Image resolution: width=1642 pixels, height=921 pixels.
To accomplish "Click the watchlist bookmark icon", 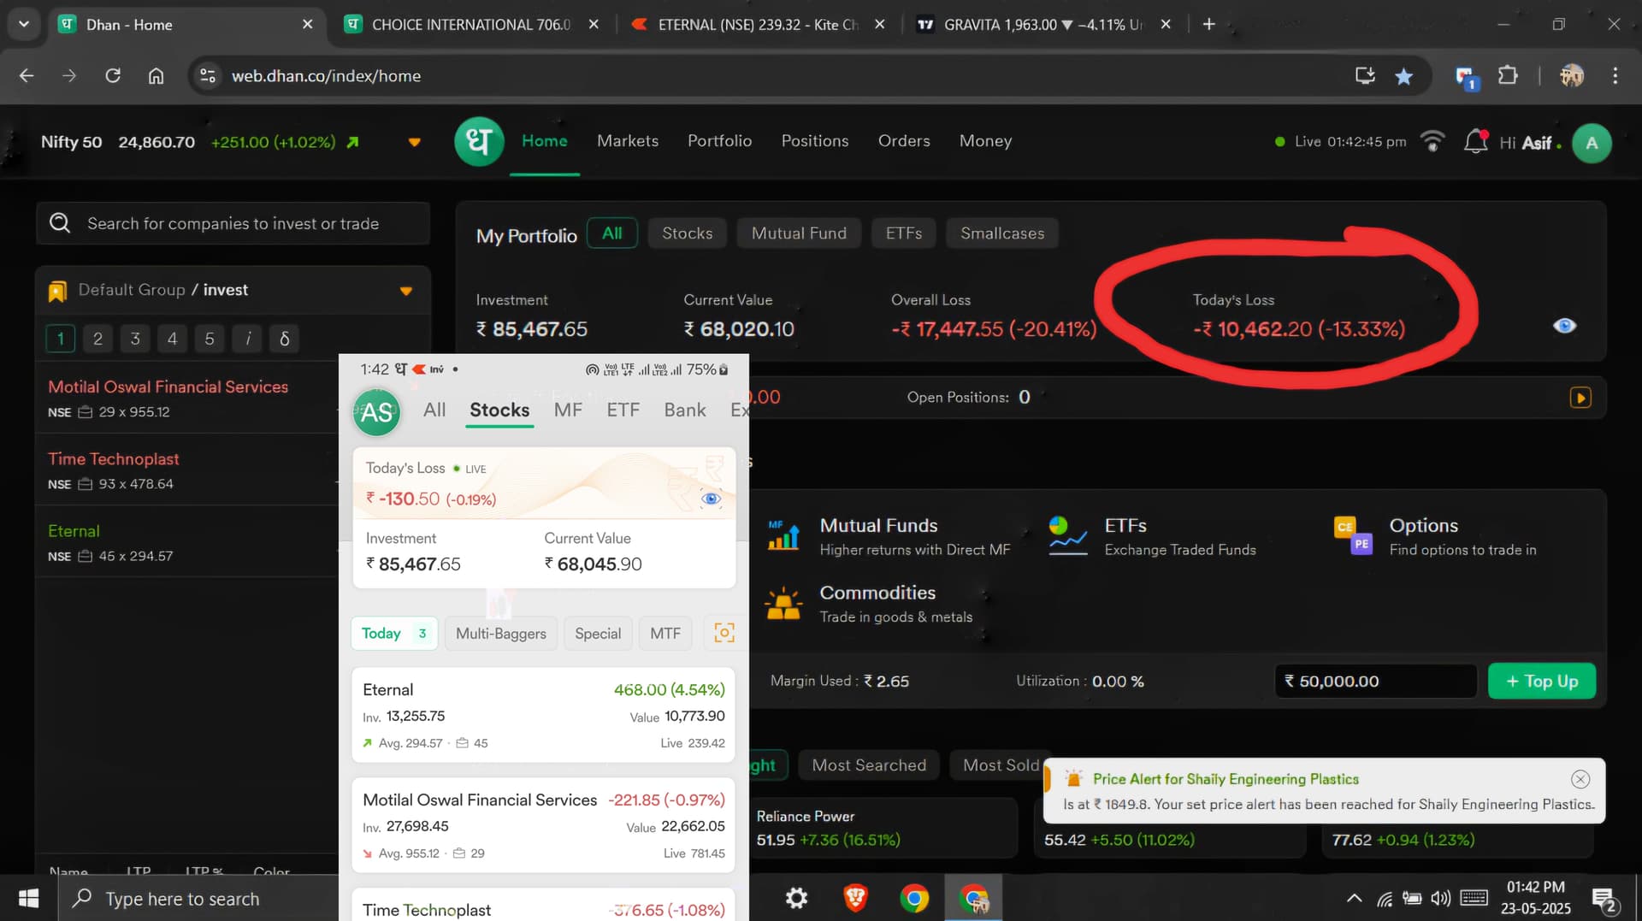I will pos(57,291).
